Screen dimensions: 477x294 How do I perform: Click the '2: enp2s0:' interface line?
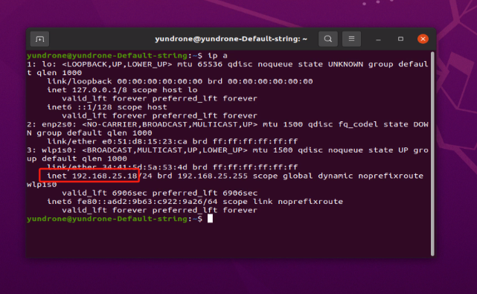coord(228,124)
